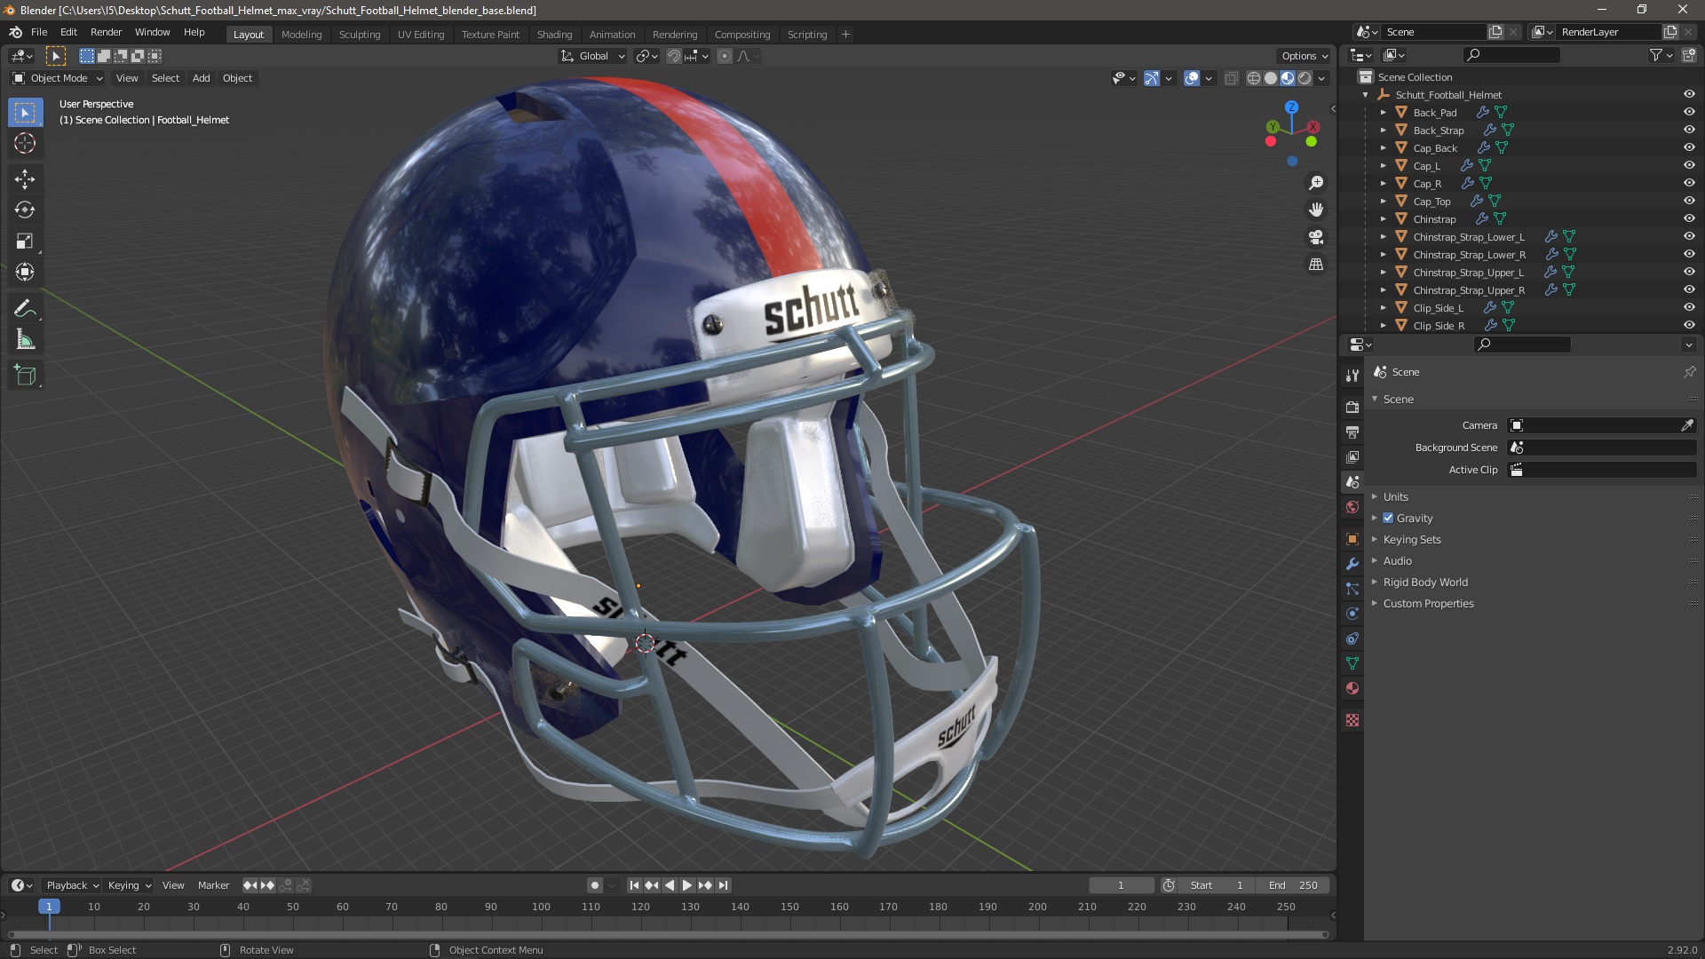
Task: Select the Annotate tool
Action: click(x=25, y=309)
